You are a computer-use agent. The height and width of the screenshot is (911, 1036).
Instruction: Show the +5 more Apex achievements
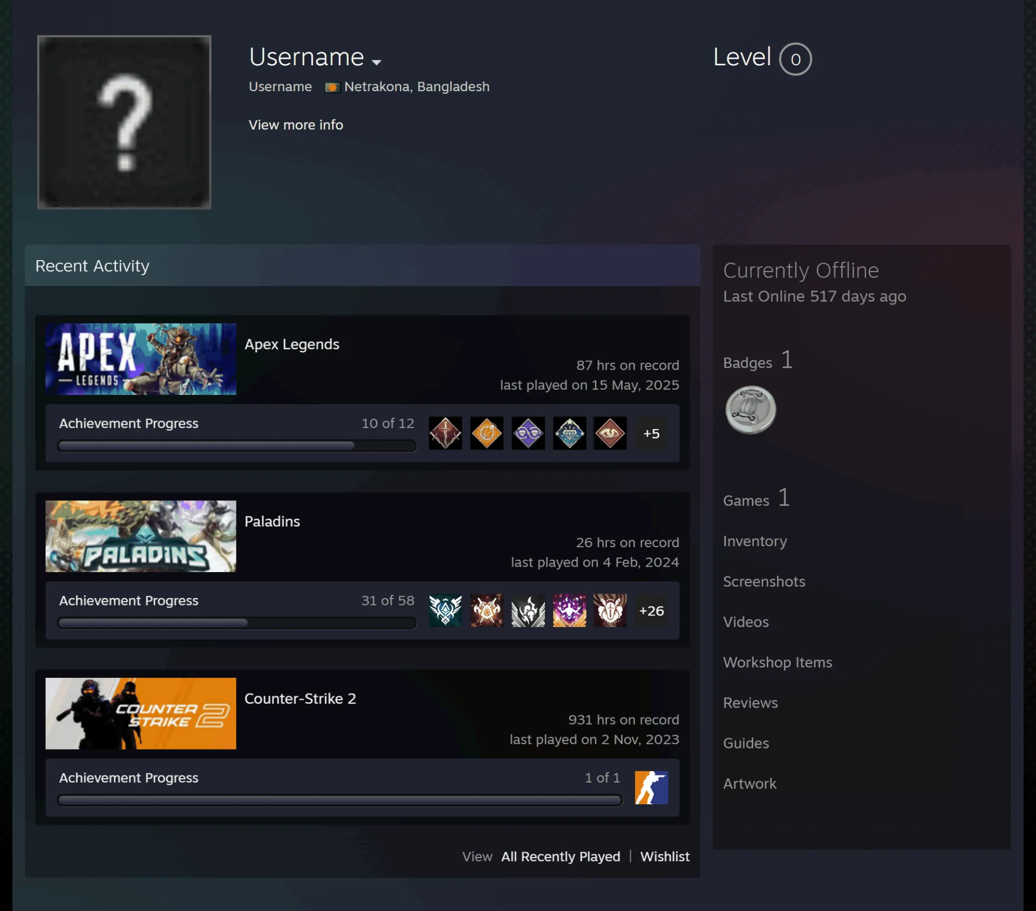[x=651, y=433]
